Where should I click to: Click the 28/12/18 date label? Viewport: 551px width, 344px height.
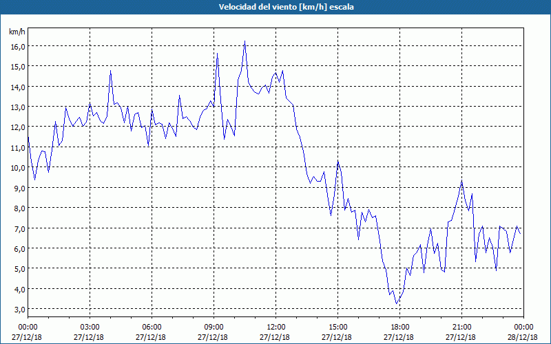click(523, 337)
